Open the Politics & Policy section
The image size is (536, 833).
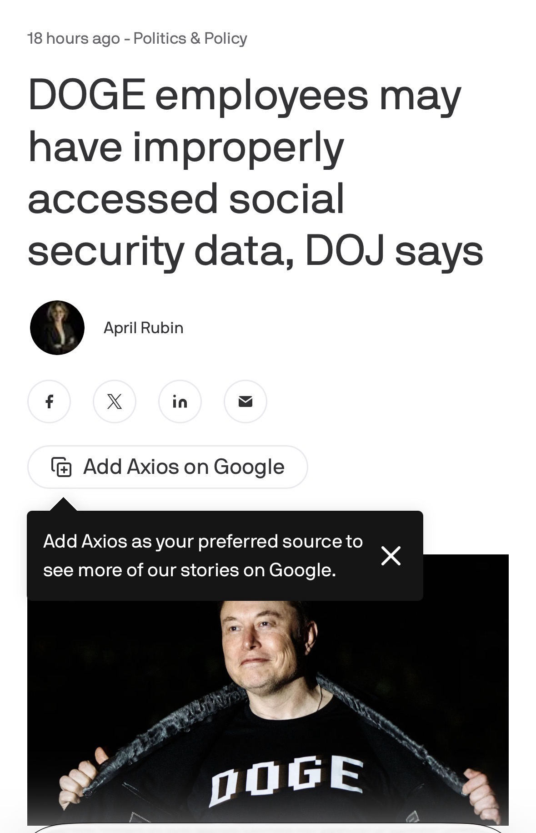[190, 39]
